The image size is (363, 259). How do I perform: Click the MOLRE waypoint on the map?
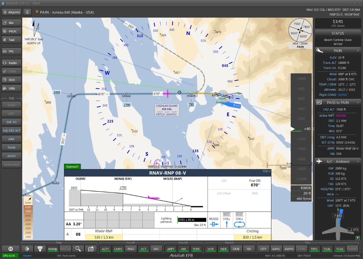pos(191,94)
